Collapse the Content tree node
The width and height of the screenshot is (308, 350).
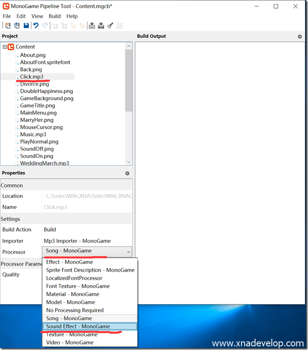(5, 47)
